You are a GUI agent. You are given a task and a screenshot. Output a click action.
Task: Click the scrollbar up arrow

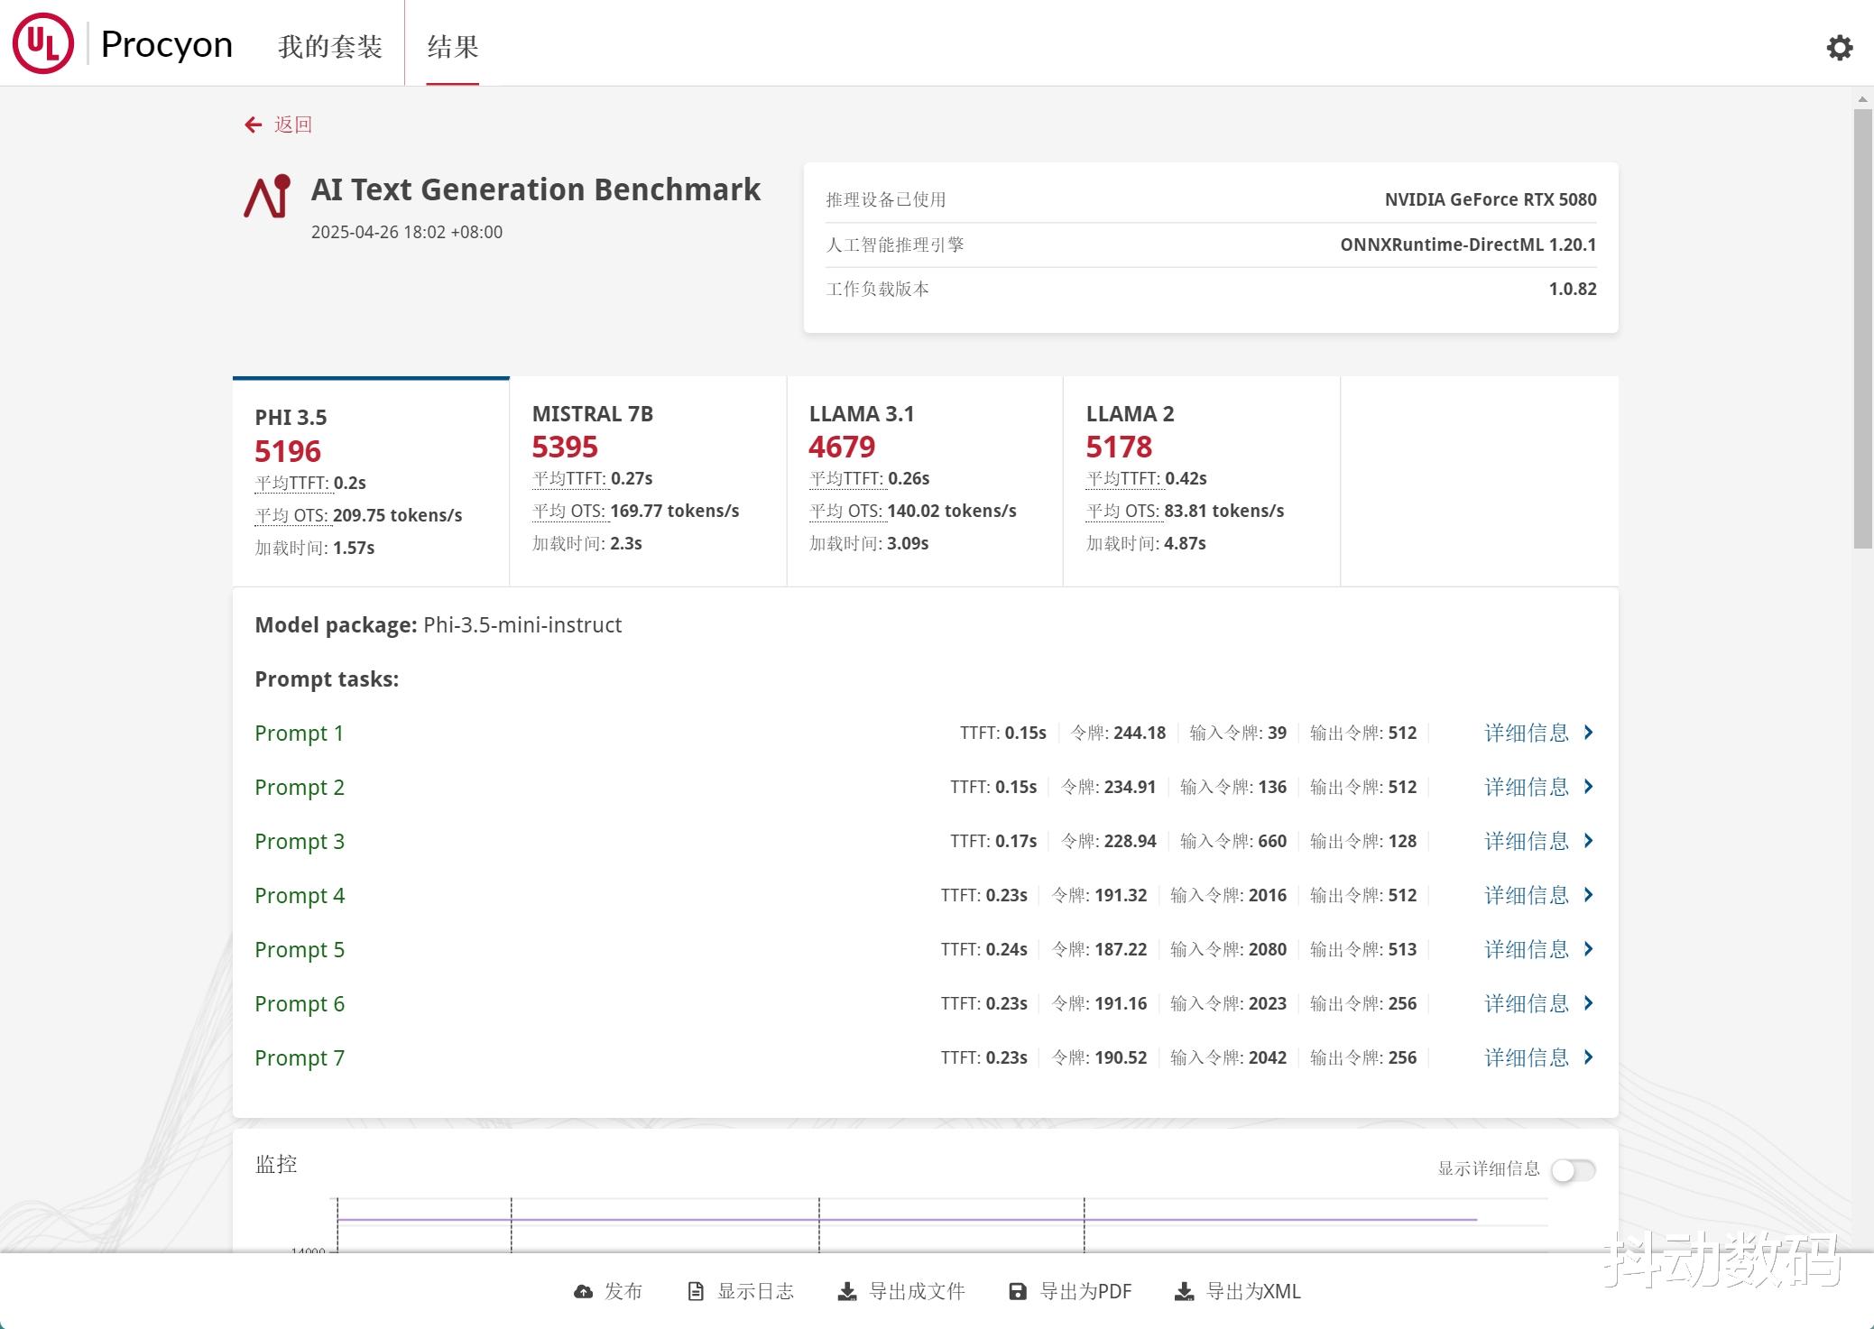[x=1863, y=99]
